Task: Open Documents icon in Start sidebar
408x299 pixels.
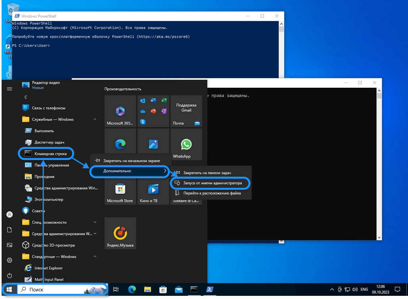Action: [10, 230]
